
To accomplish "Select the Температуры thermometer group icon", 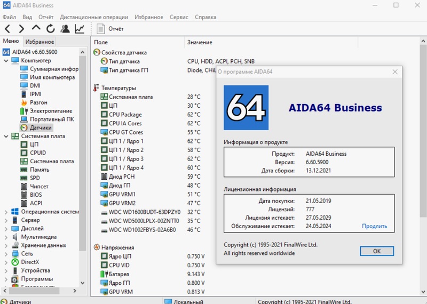I will point(96,88).
